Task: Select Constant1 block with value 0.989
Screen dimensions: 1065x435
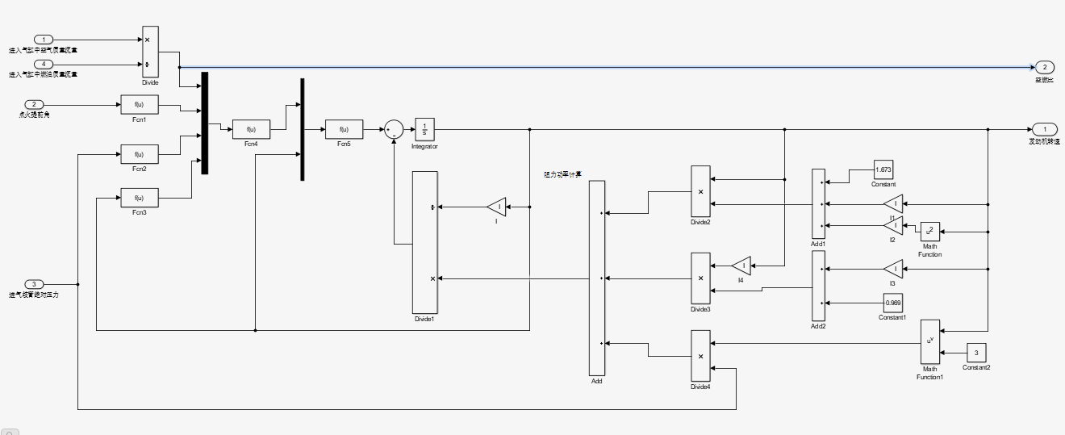Action: pyautogui.click(x=893, y=303)
